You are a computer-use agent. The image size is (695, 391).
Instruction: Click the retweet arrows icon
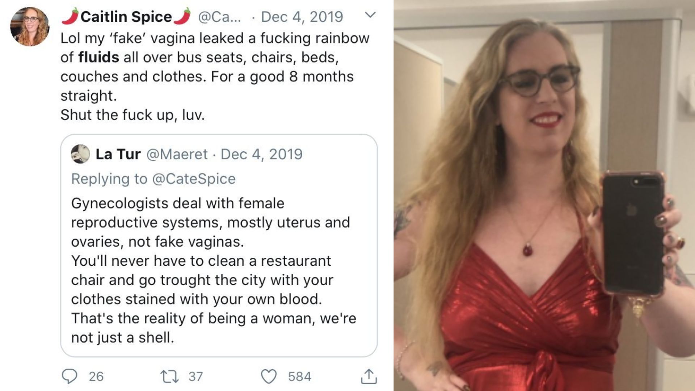coord(169,376)
